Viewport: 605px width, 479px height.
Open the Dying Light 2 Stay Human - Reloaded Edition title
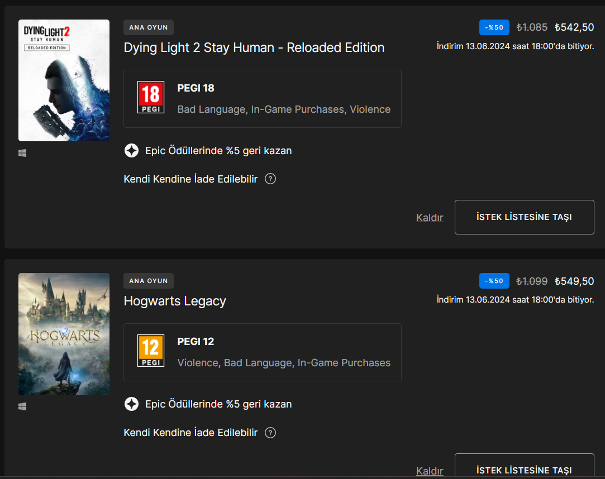(254, 48)
